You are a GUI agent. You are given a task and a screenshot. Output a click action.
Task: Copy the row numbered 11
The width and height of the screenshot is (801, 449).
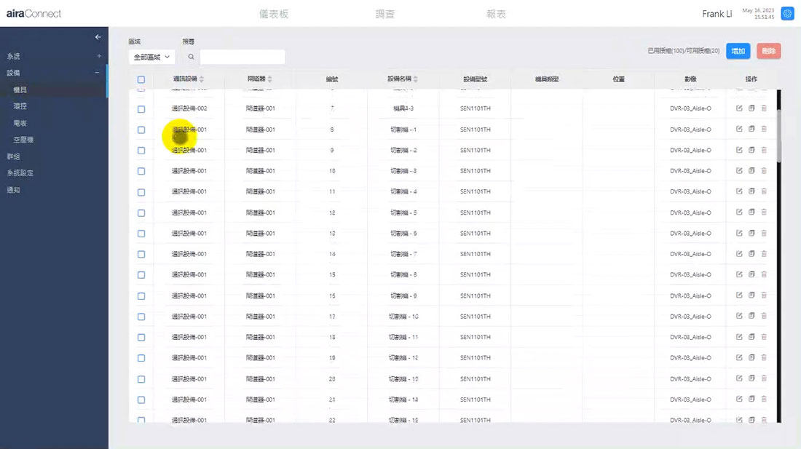coord(751,191)
